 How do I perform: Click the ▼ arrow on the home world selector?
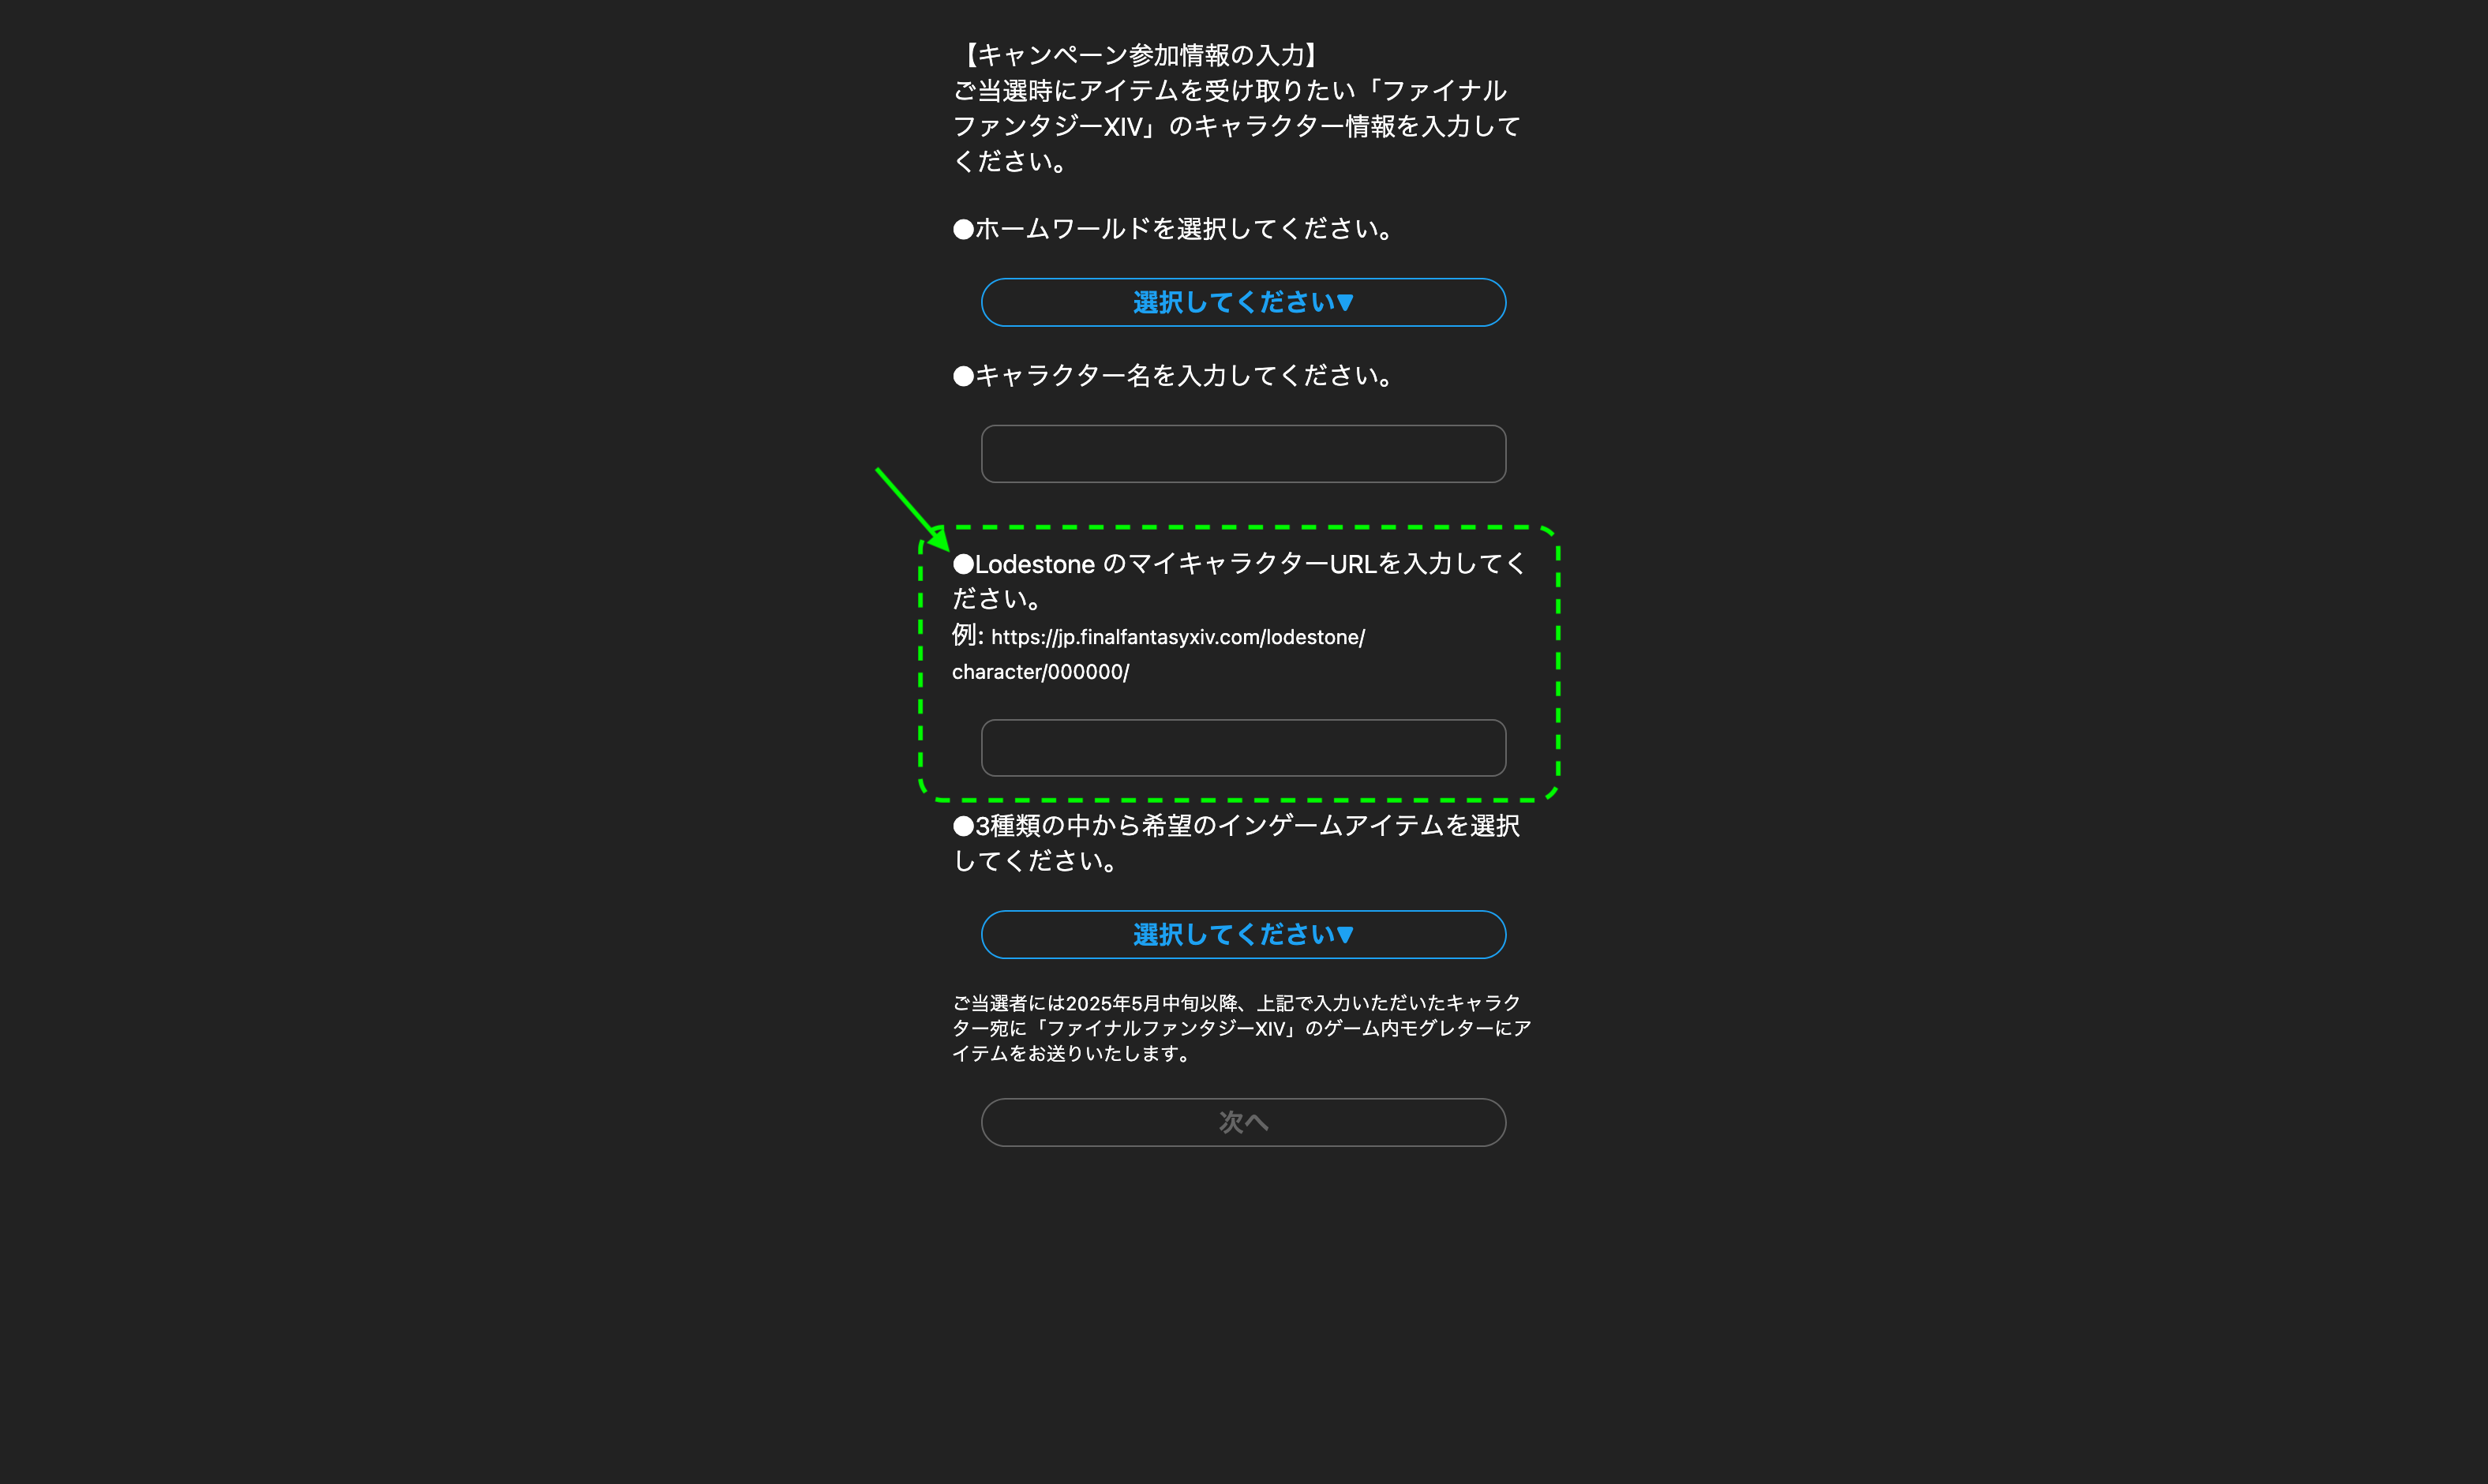tap(1345, 302)
